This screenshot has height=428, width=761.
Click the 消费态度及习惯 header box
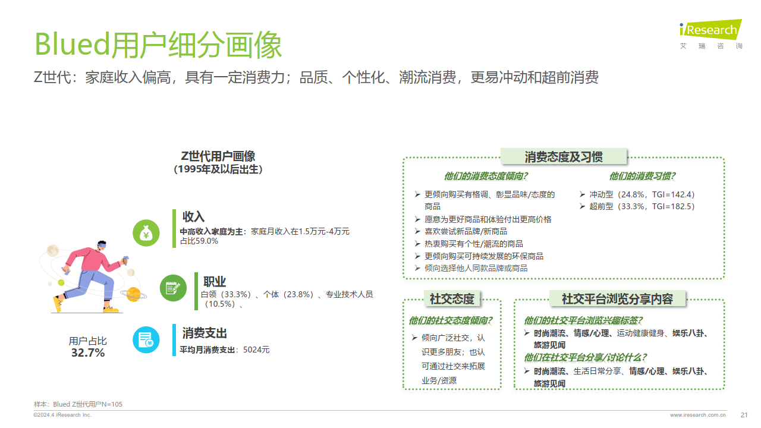(564, 157)
